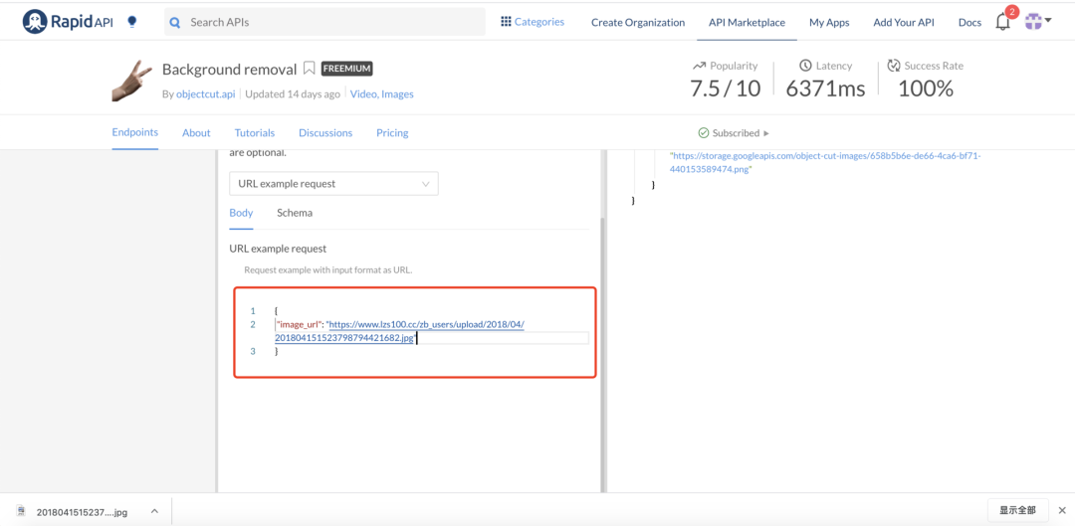Click the RapidAPI logo

pyautogui.click(x=68, y=23)
